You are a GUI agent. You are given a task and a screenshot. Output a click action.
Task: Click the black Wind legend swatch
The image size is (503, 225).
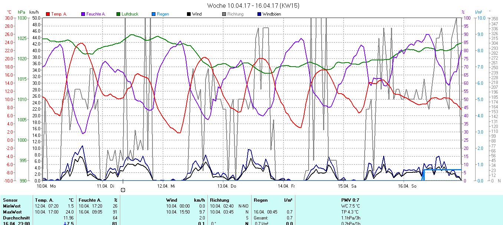(x=189, y=14)
